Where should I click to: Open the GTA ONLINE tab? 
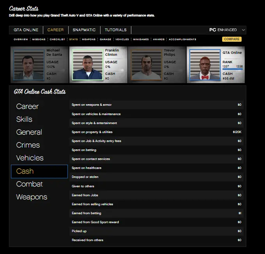point(26,30)
